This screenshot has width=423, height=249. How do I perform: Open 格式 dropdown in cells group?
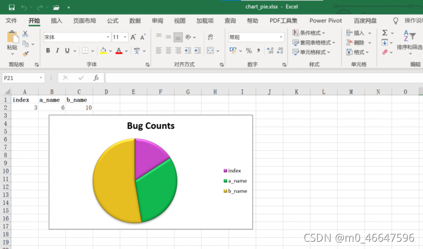pos(357,52)
